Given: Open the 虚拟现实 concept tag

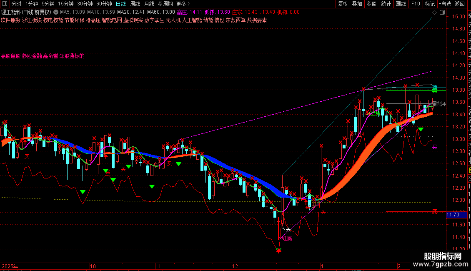Looking at the screenshot, I should (x=133, y=20).
